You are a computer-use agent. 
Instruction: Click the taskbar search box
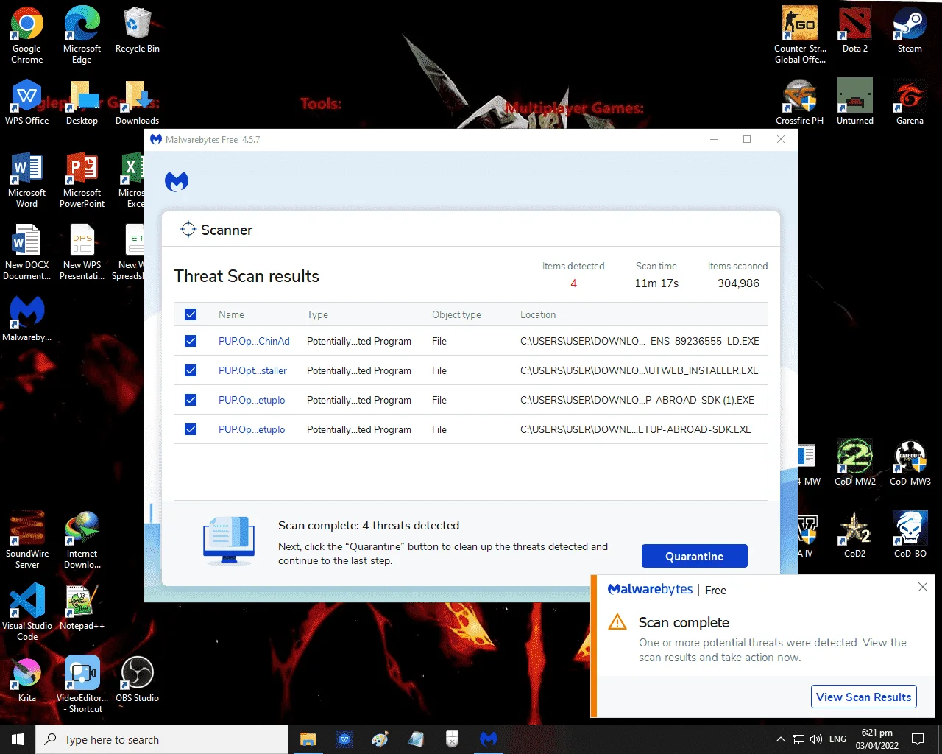tap(162, 739)
